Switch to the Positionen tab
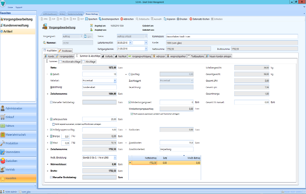Viewport: 306px width, 194px height. point(65,51)
